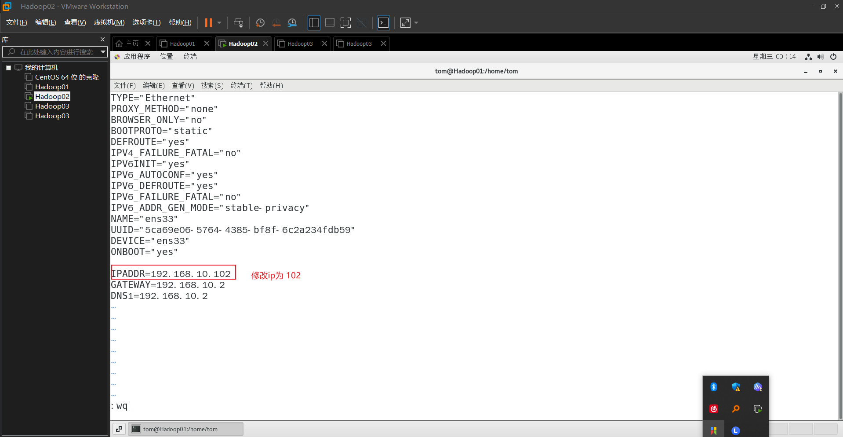Select Hadoop02 in the library tree
843x437 pixels.
click(x=52, y=97)
